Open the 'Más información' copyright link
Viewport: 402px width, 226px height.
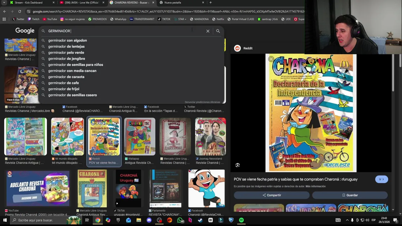point(315,186)
